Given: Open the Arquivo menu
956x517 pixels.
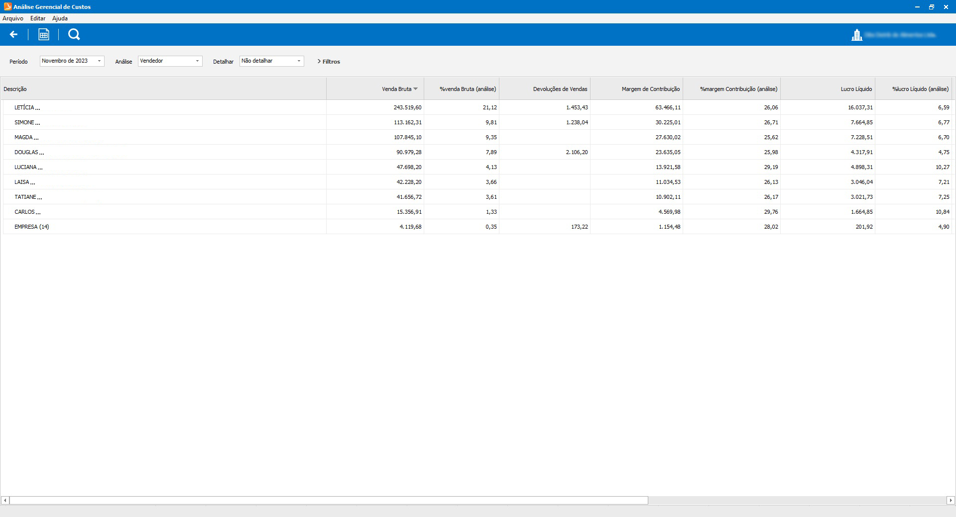Looking at the screenshot, I should click(13, 18).
